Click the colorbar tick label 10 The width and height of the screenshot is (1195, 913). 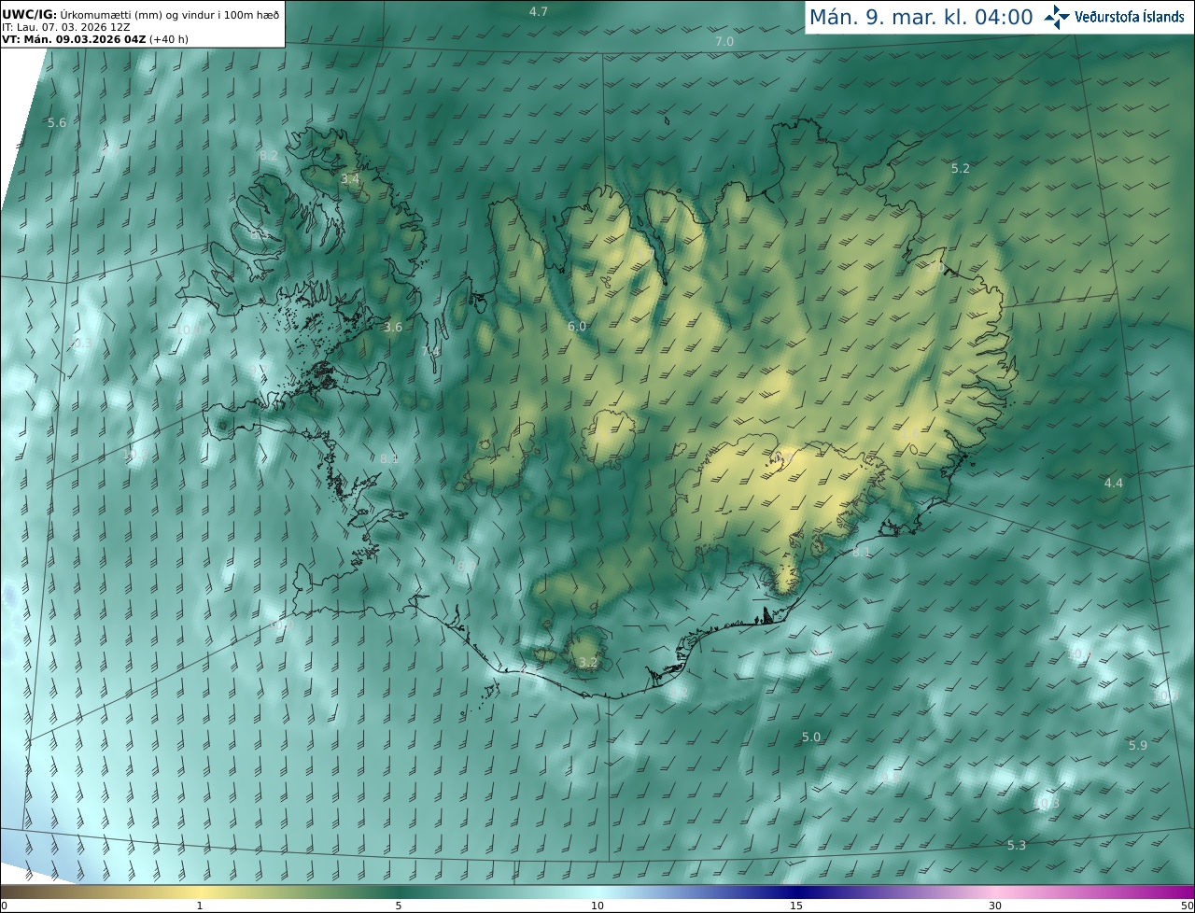(x=597, y=906)
